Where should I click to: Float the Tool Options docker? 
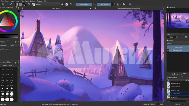pos(16,42)
